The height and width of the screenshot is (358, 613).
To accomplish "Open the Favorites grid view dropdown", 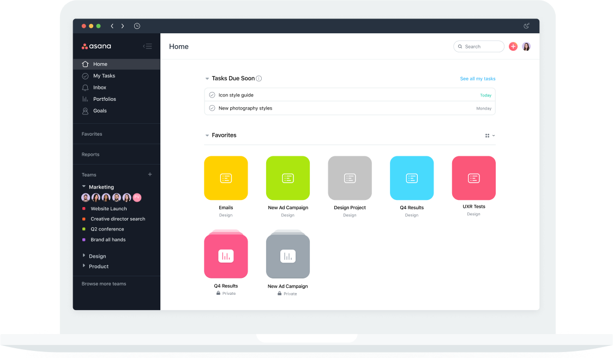I will (490, 136).
